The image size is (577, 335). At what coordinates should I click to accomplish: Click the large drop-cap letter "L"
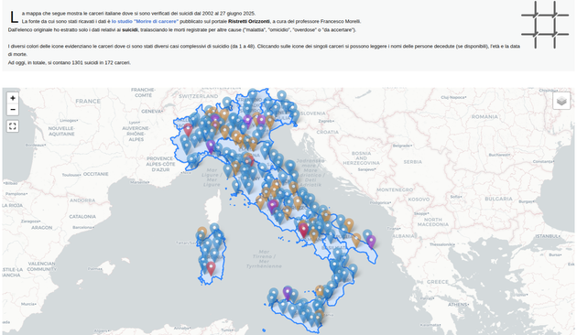[14, 17]
